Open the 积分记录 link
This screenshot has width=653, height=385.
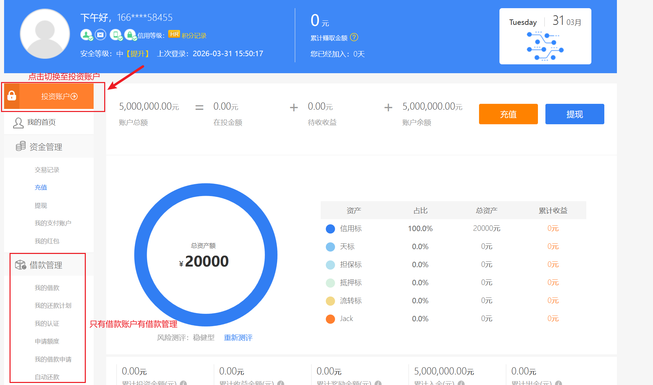coord(194,36)
